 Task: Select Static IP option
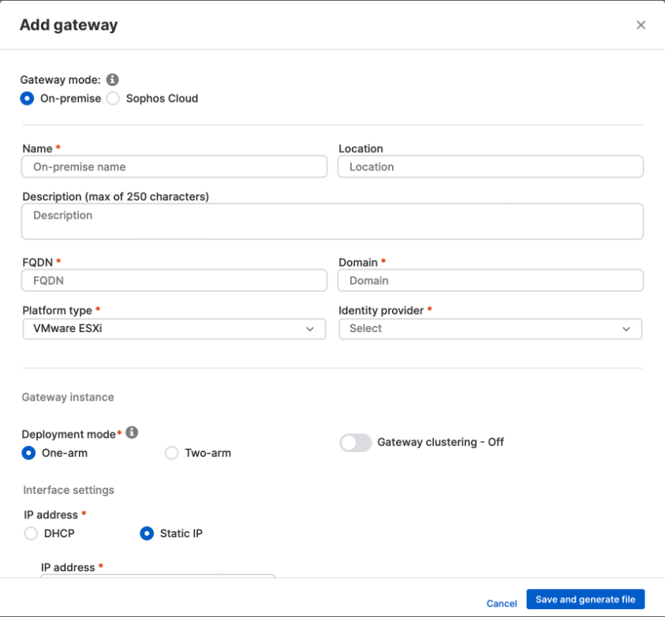pyautogui.click(x=147, y=533)
